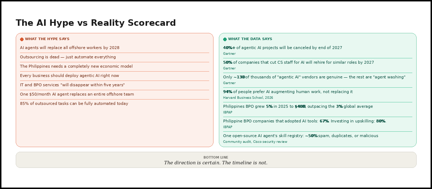The height and width of the screenshot is (189, 432).
Task: Click the green dot beside the data heading
Action: pos(225,39)
